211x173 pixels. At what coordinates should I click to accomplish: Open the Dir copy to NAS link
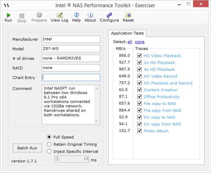160,117
